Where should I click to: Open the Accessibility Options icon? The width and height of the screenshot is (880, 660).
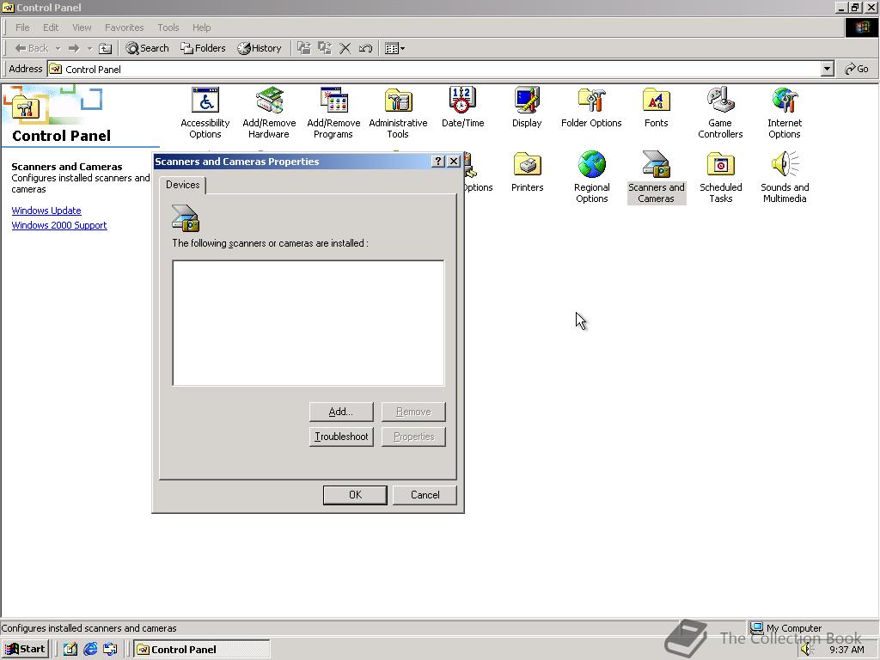point(205,113)
